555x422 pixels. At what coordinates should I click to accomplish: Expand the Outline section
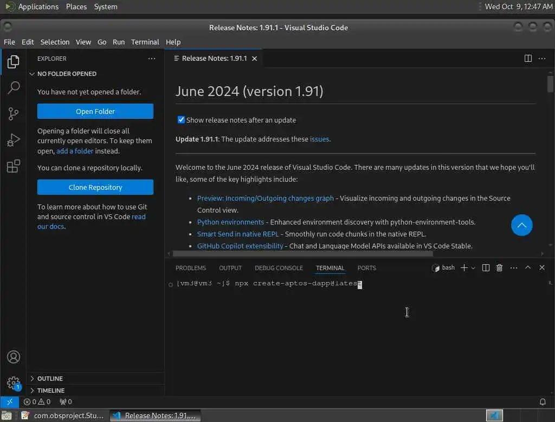[x=50, y=379]
